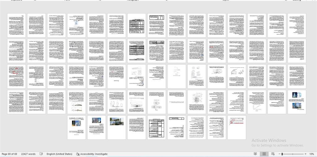Select fourth-row page with section drawing on top
Viewport: 317px width, 157px height.
coord(197,102)
